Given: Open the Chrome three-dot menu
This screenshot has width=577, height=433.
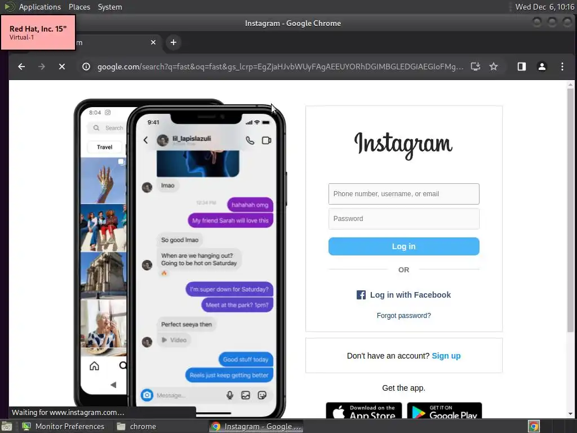Looking at the screenshot, I should [x=562, y=67].
